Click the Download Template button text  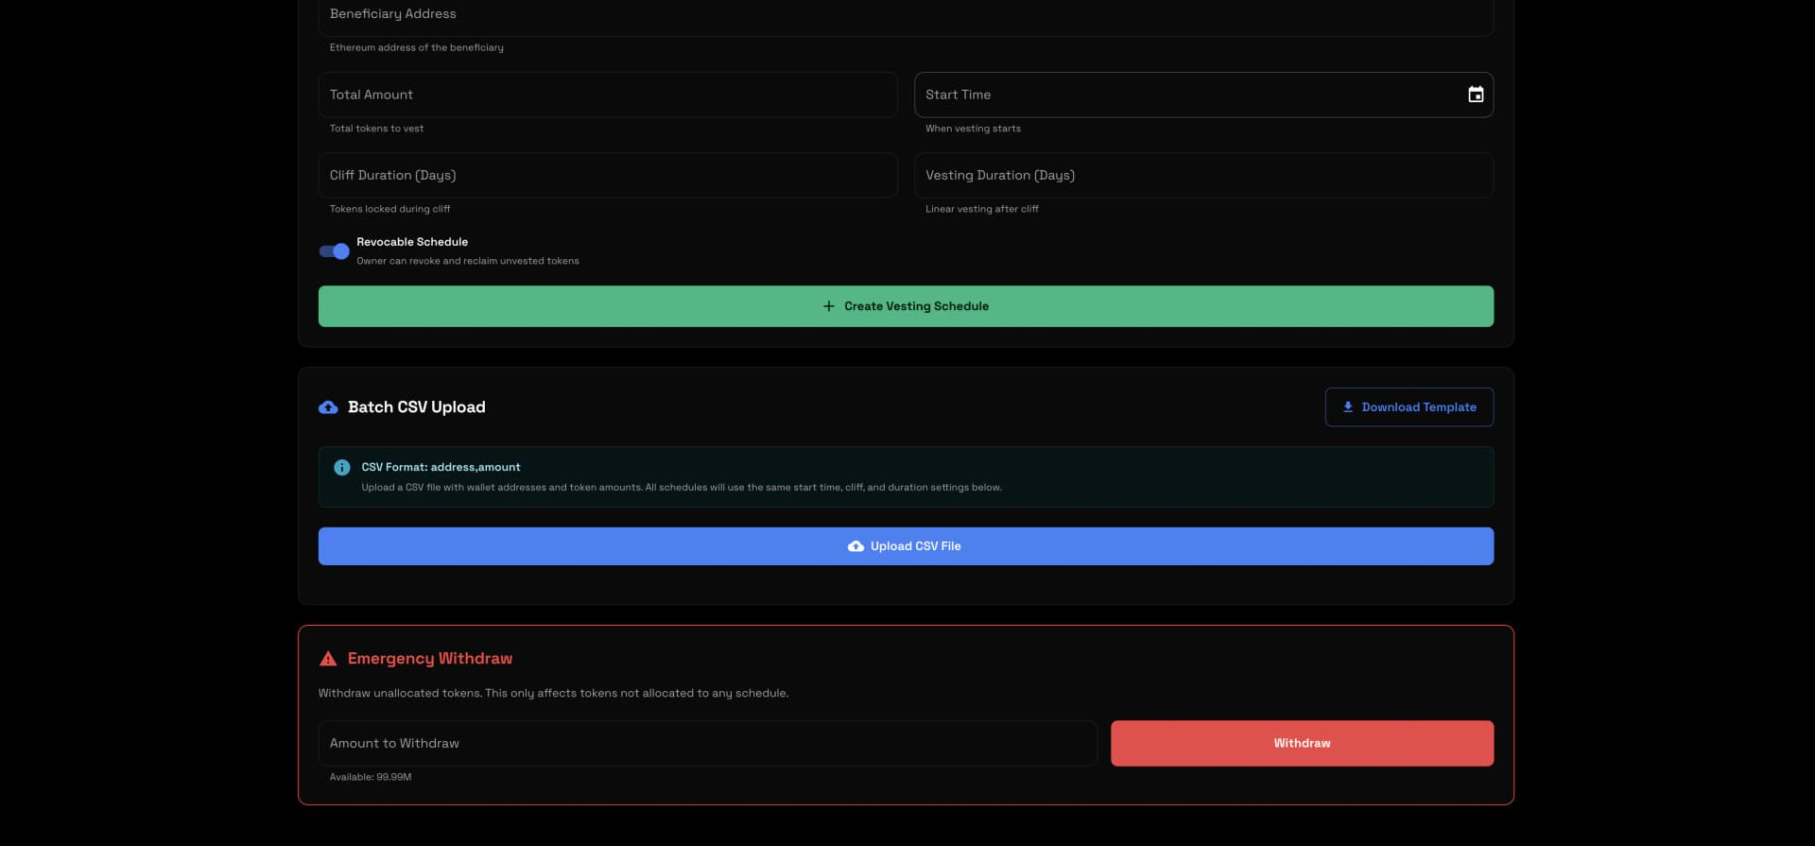1418,407
